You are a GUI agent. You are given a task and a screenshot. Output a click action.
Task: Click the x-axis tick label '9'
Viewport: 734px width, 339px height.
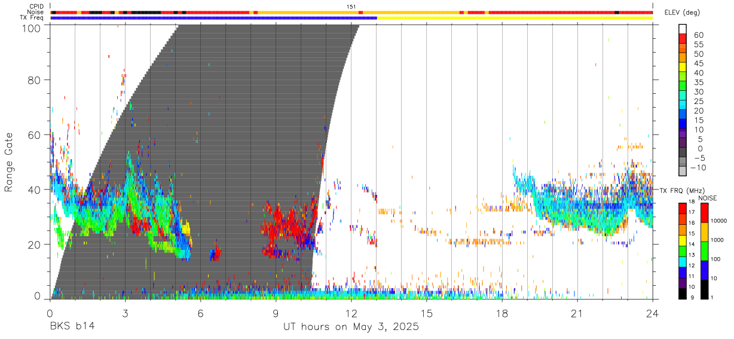click(x=276, y=313)
